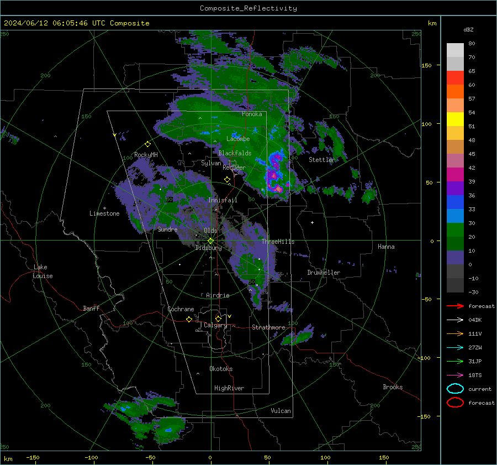The height and width of the screenshot is (465, 497).
Task: Click the orange 111V arrow legend icon
Action: (455, 333)
